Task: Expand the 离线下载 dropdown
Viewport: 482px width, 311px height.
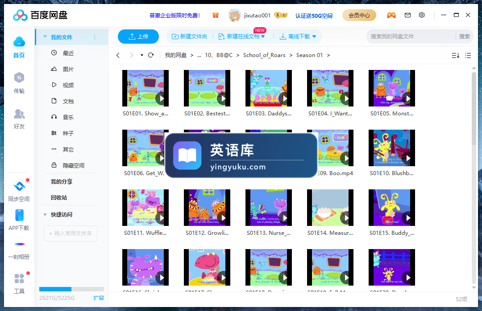Action: (x=314, y=37)
